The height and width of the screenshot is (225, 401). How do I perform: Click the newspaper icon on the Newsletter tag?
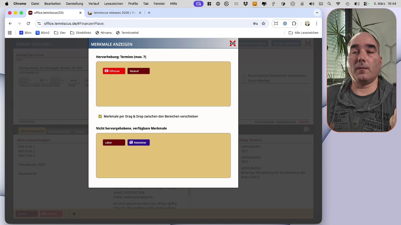(x=131, y=142)
